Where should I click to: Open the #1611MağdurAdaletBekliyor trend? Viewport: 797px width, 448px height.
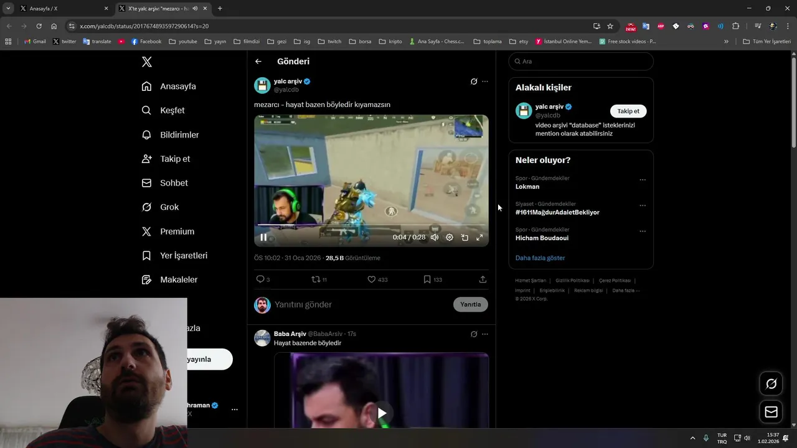point(557,212)
